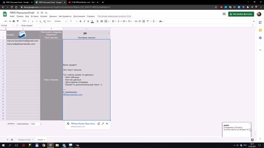Open the ДА dropdown in cell C1

click(x=109, y=33)
